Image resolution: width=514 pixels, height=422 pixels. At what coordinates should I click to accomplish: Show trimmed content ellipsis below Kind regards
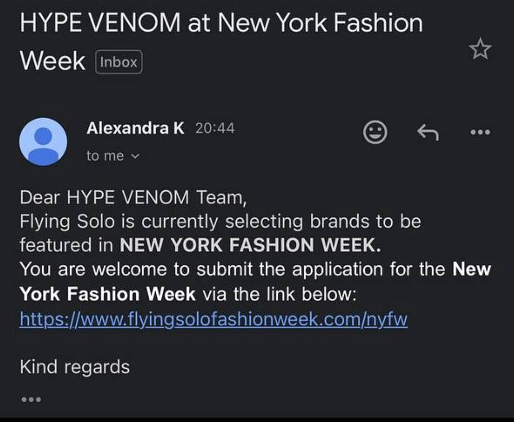point(31,399)
